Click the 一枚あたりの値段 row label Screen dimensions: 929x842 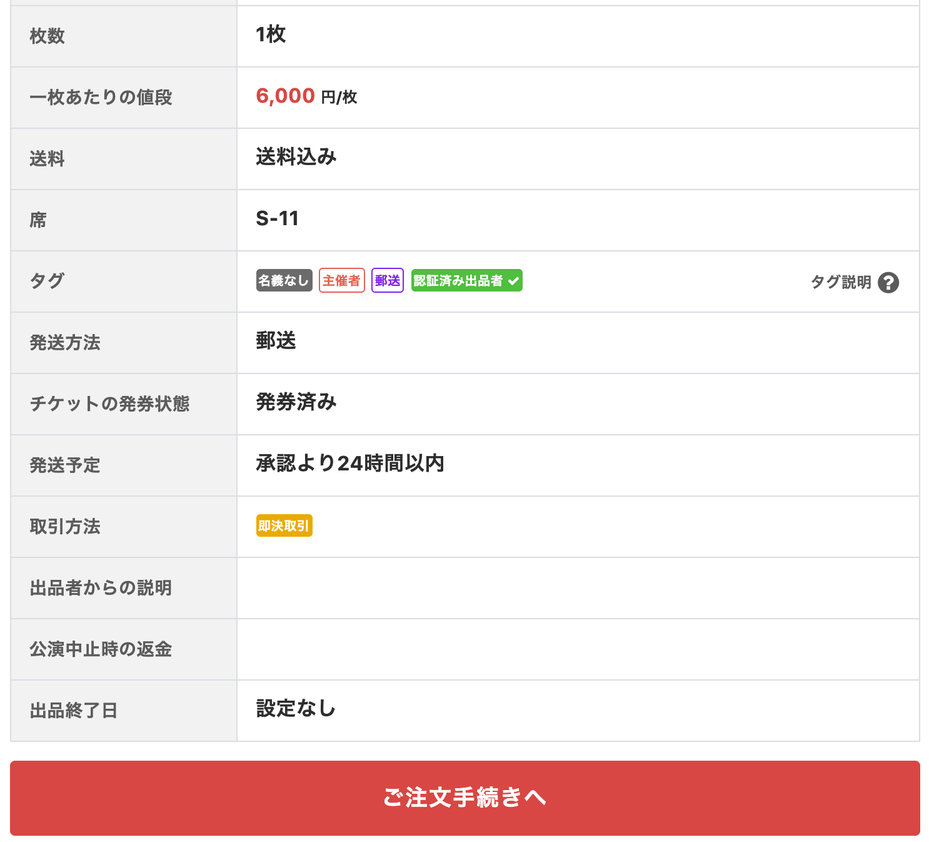point(101,98)
